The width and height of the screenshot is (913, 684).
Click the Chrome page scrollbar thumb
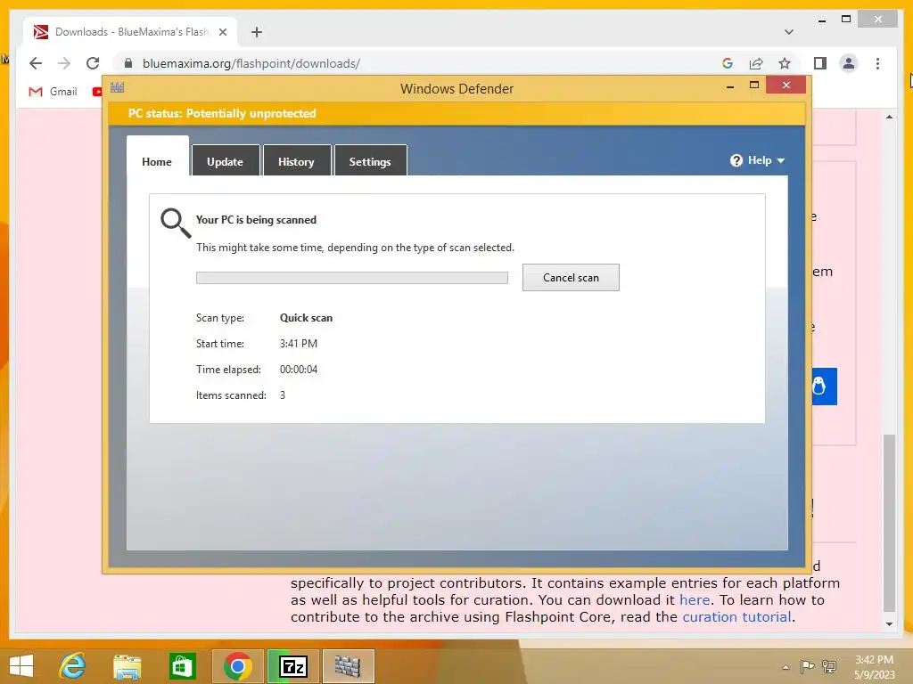tap(889, 523)
